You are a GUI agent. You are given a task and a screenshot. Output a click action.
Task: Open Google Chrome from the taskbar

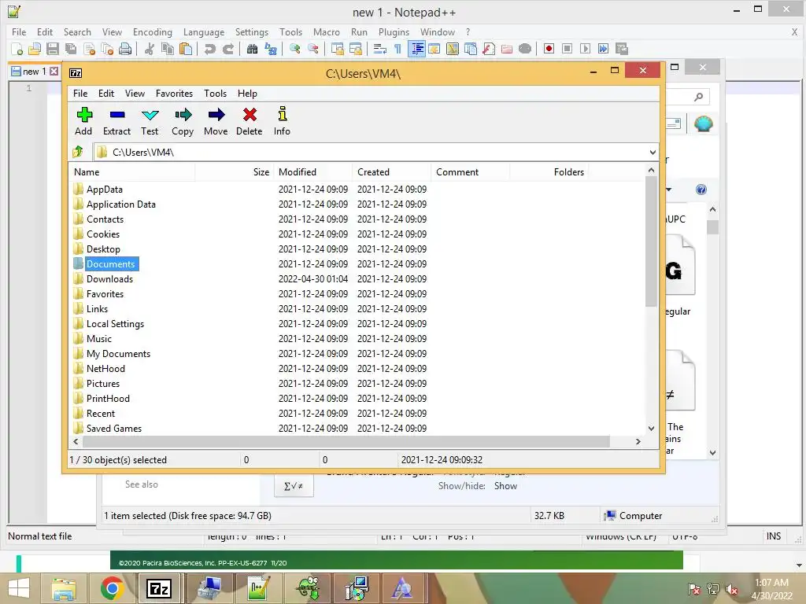112,588
